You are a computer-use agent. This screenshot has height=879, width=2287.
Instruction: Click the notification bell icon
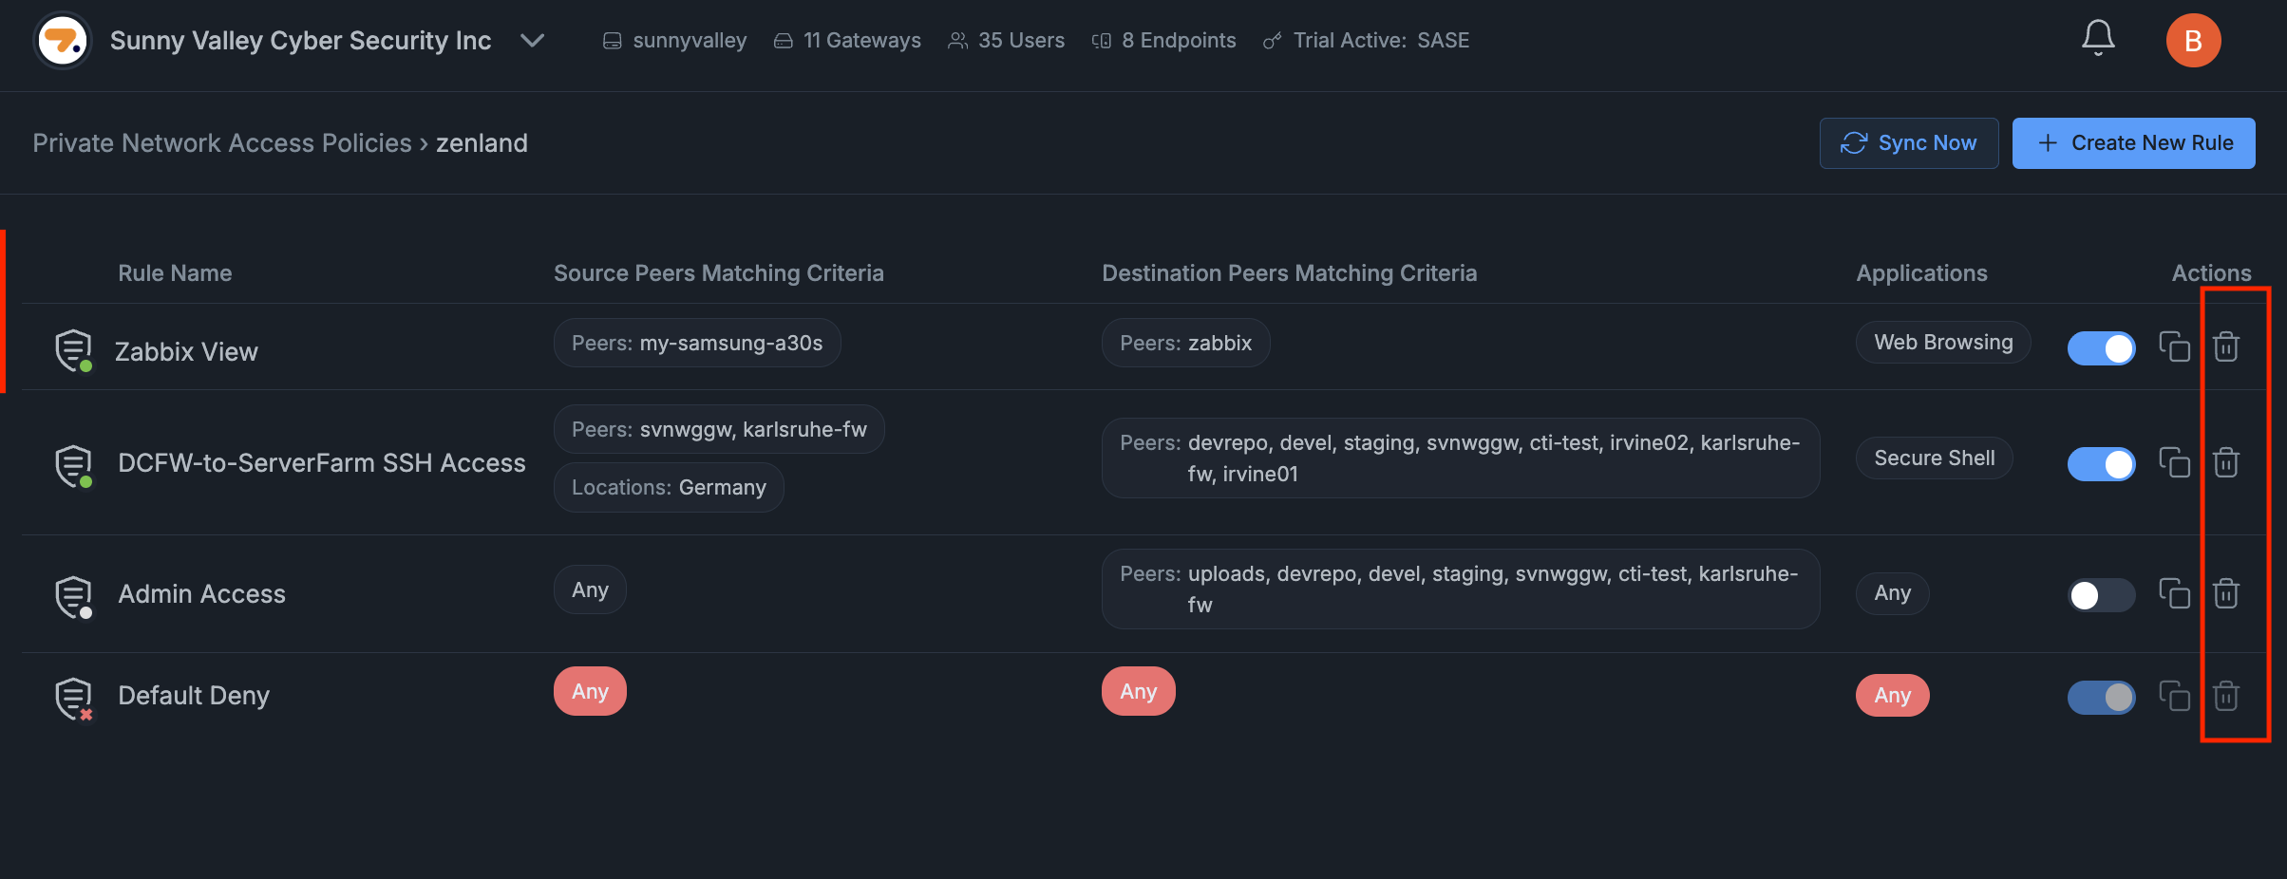pyautogui.click(x=2099, y=40)
